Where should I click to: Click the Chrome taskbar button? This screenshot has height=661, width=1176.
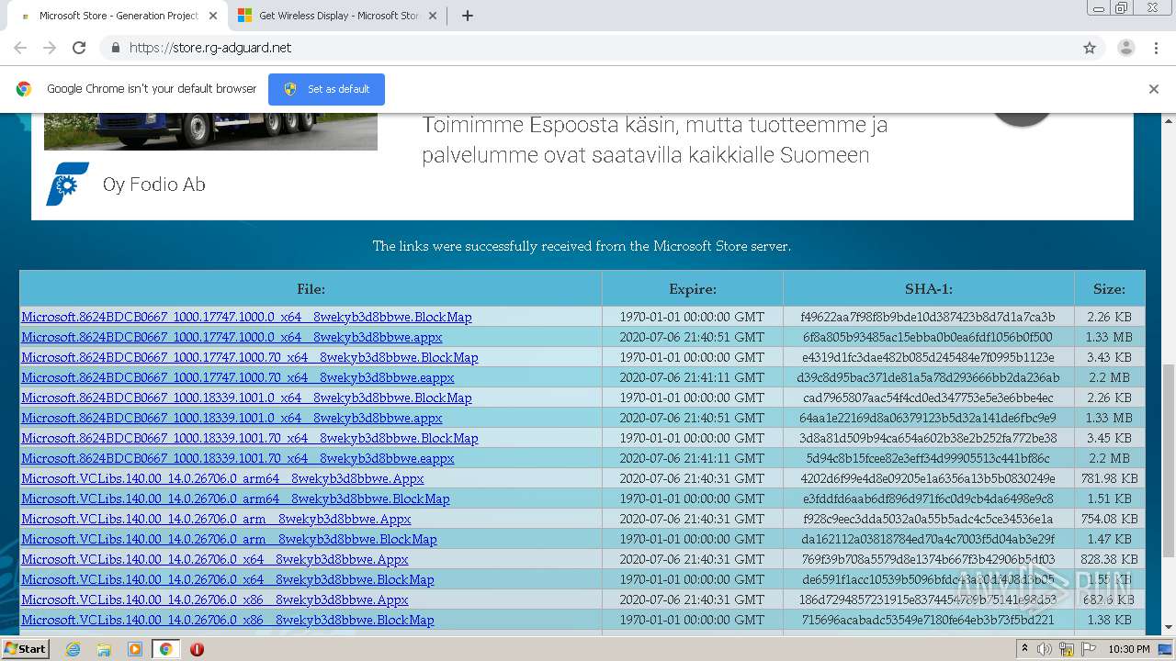coord(165,649)
